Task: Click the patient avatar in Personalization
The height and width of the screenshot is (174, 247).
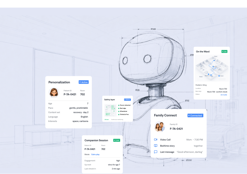Action: tap(54, 93)
